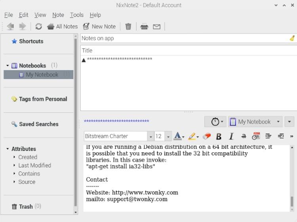This screenshot has width=297, height=222.
Task: Increase indent of the text
Action: tap(268, 136)
